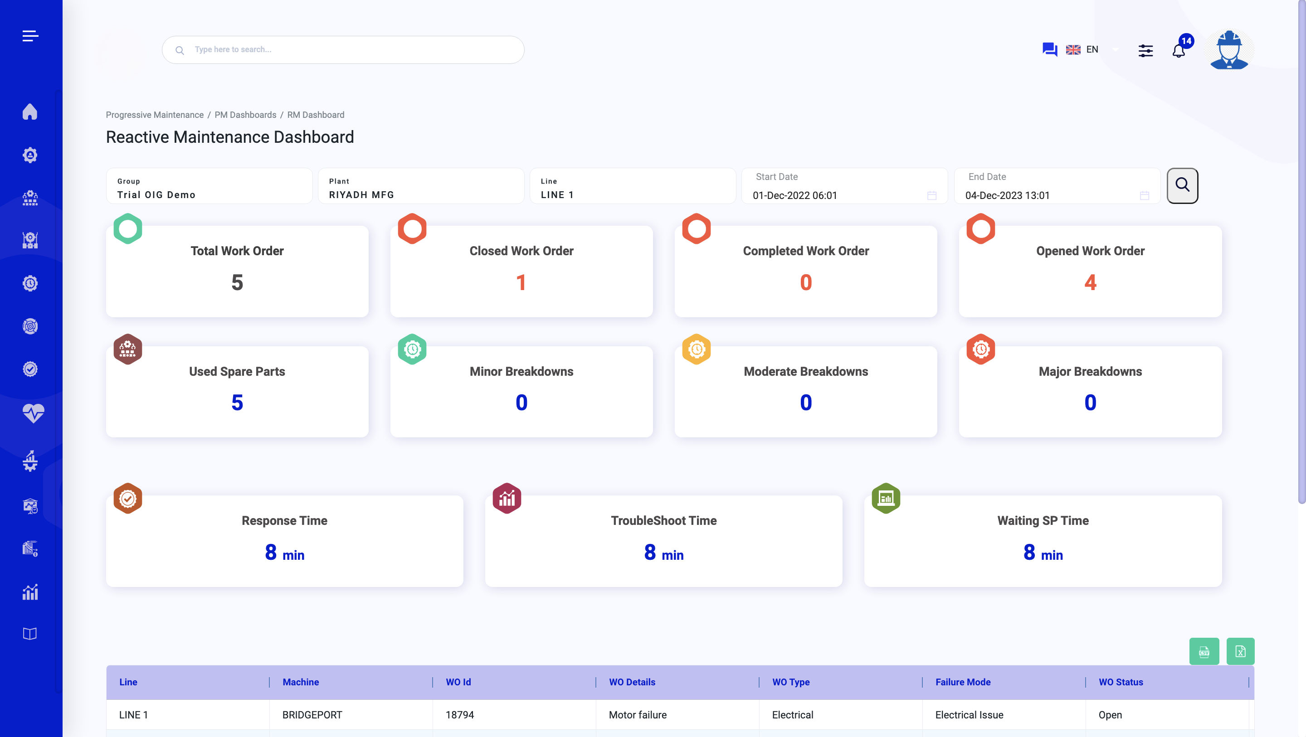
Task: Open the bar chart analytics sidebar icon
Action: tap(30, 592)
